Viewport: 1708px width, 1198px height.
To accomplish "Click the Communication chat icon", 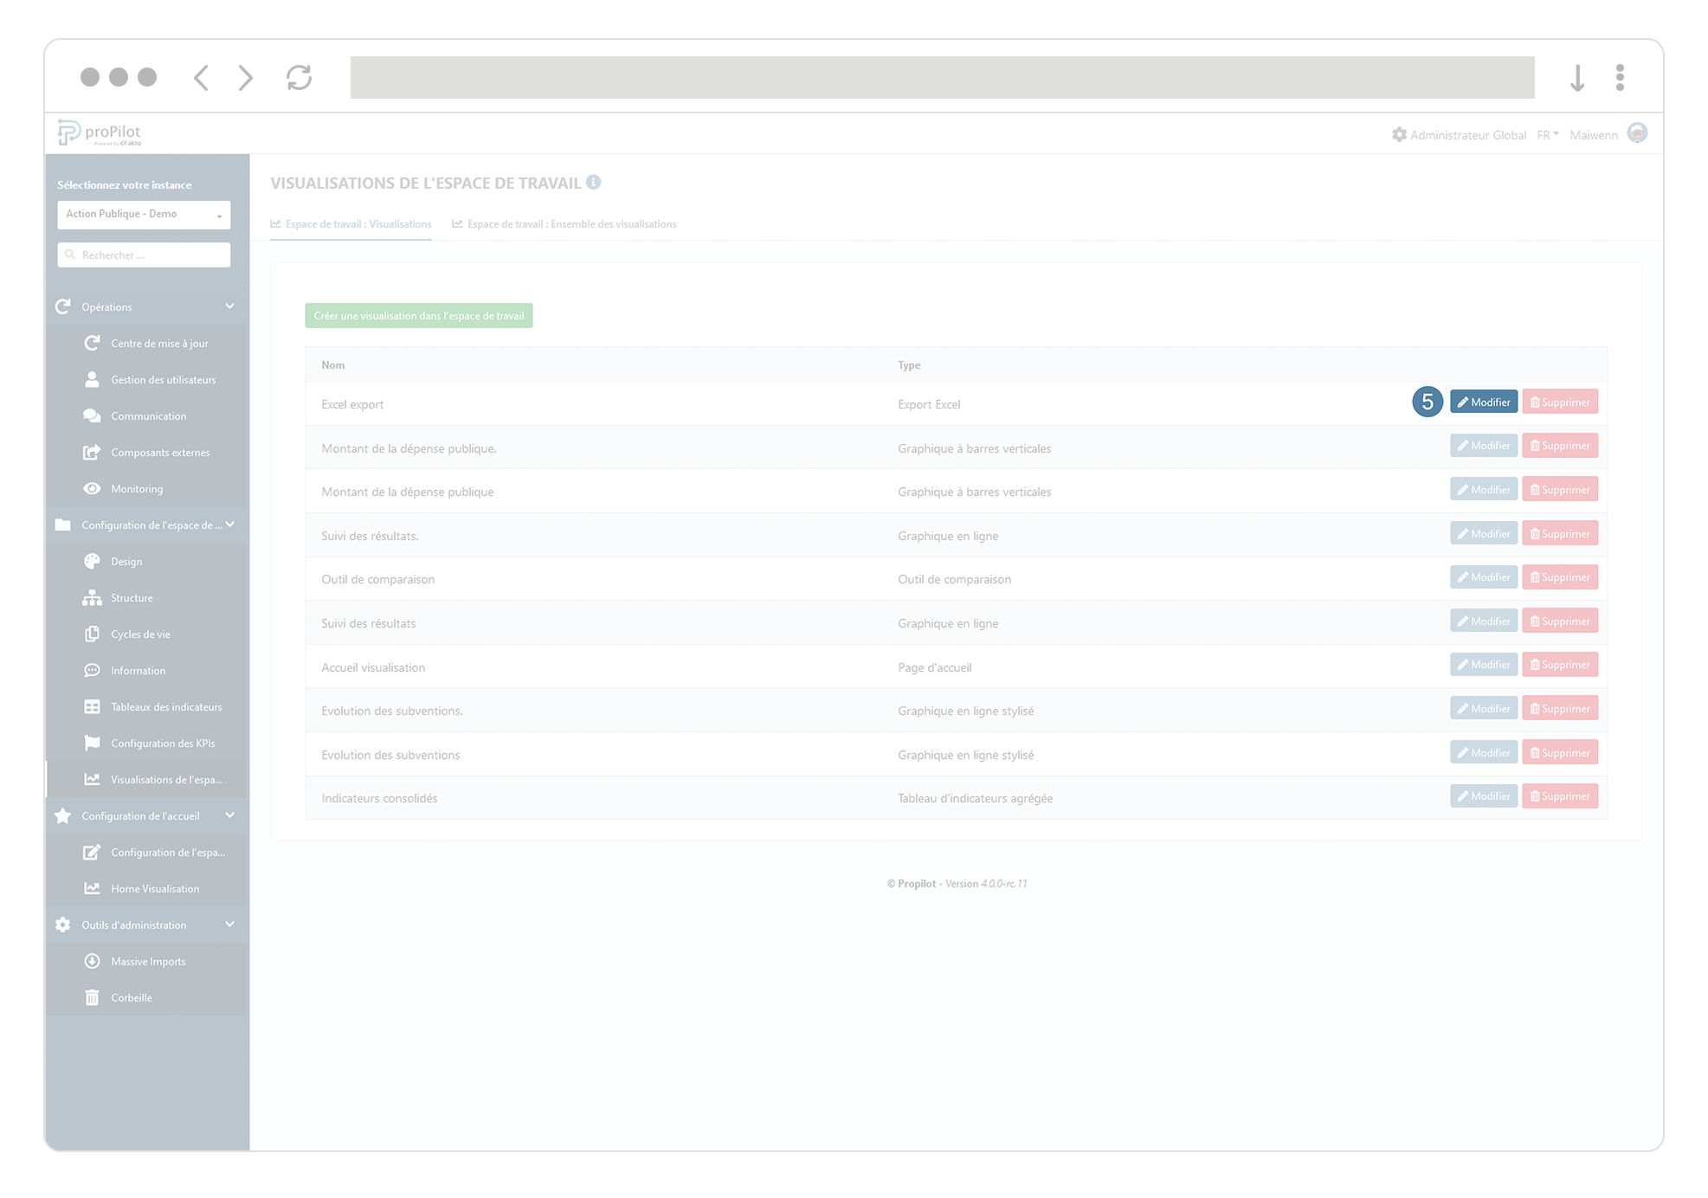I will coord(93,415).
